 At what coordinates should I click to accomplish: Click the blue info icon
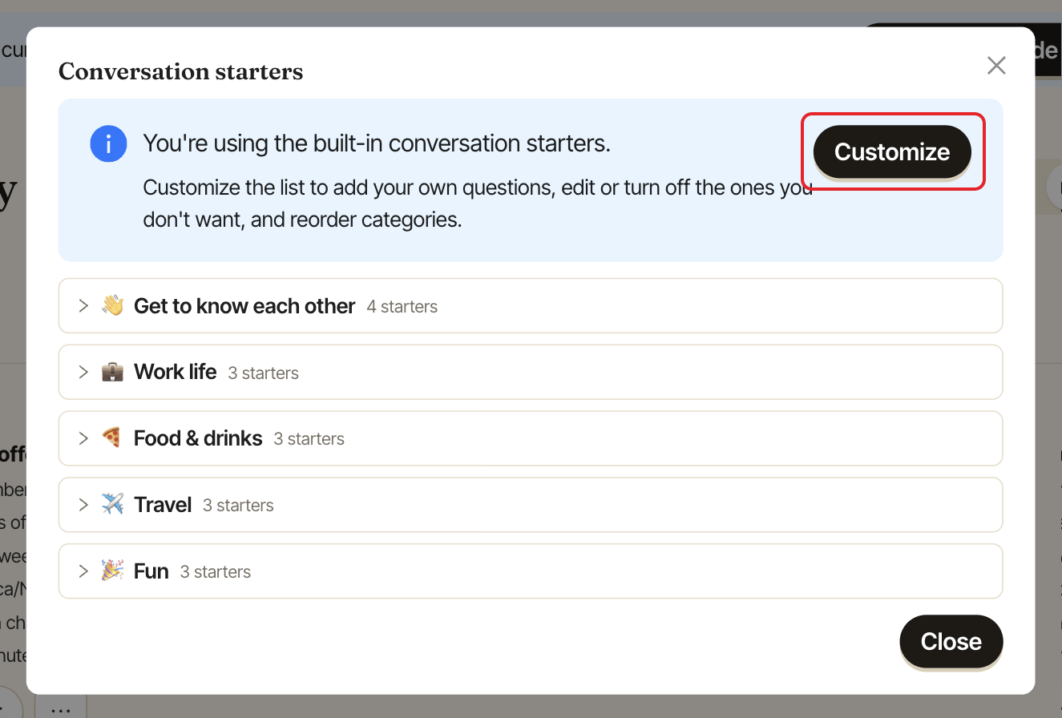(x=108, y=144)
